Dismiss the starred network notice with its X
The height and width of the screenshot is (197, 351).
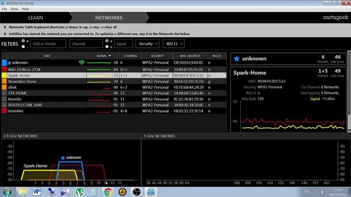coord(5,34)
